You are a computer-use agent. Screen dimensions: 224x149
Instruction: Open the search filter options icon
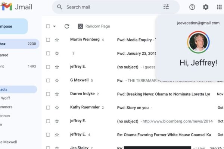pyautogui.click(x=166, y=7)
